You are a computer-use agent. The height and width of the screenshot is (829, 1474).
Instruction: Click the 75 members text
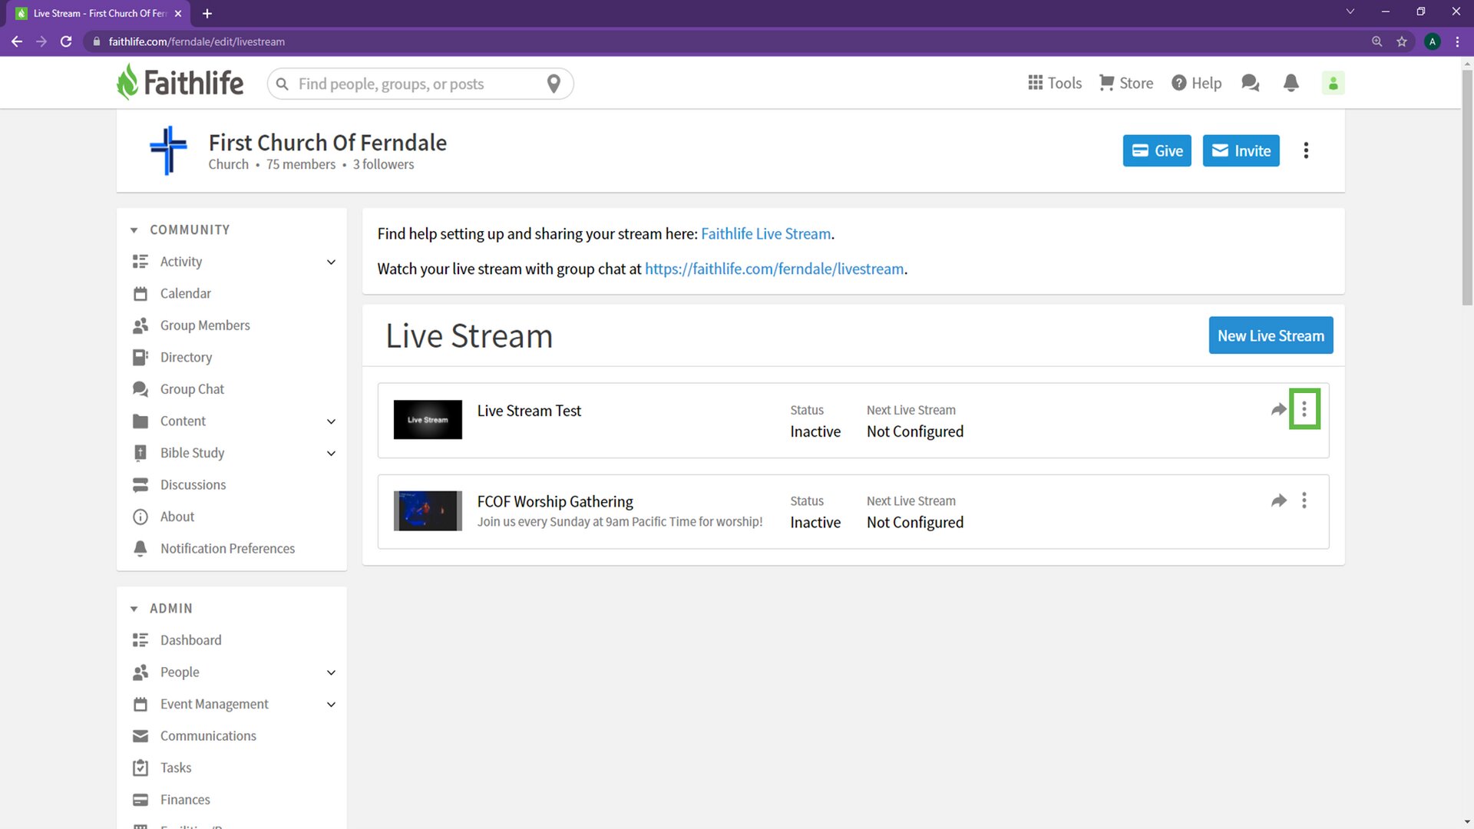pos(301,164)
